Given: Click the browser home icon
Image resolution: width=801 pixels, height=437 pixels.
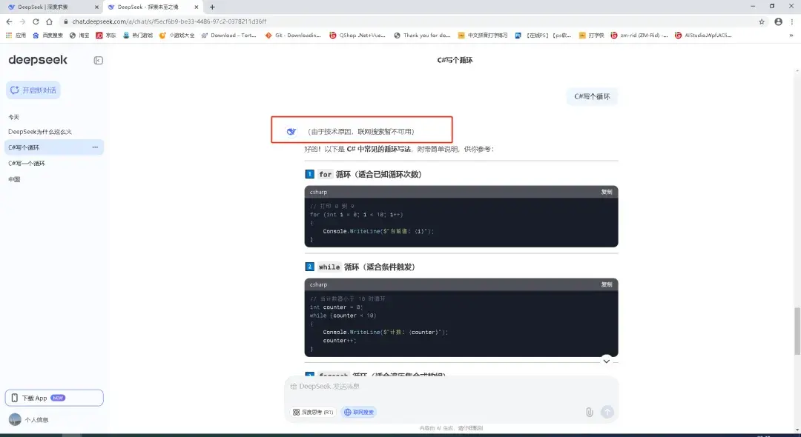Looking at the screenshot, I should point(49,21).
